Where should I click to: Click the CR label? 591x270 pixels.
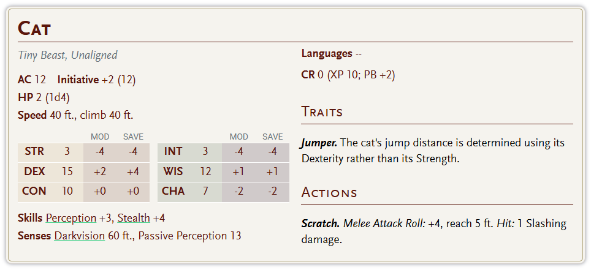(x=308, y=75)
